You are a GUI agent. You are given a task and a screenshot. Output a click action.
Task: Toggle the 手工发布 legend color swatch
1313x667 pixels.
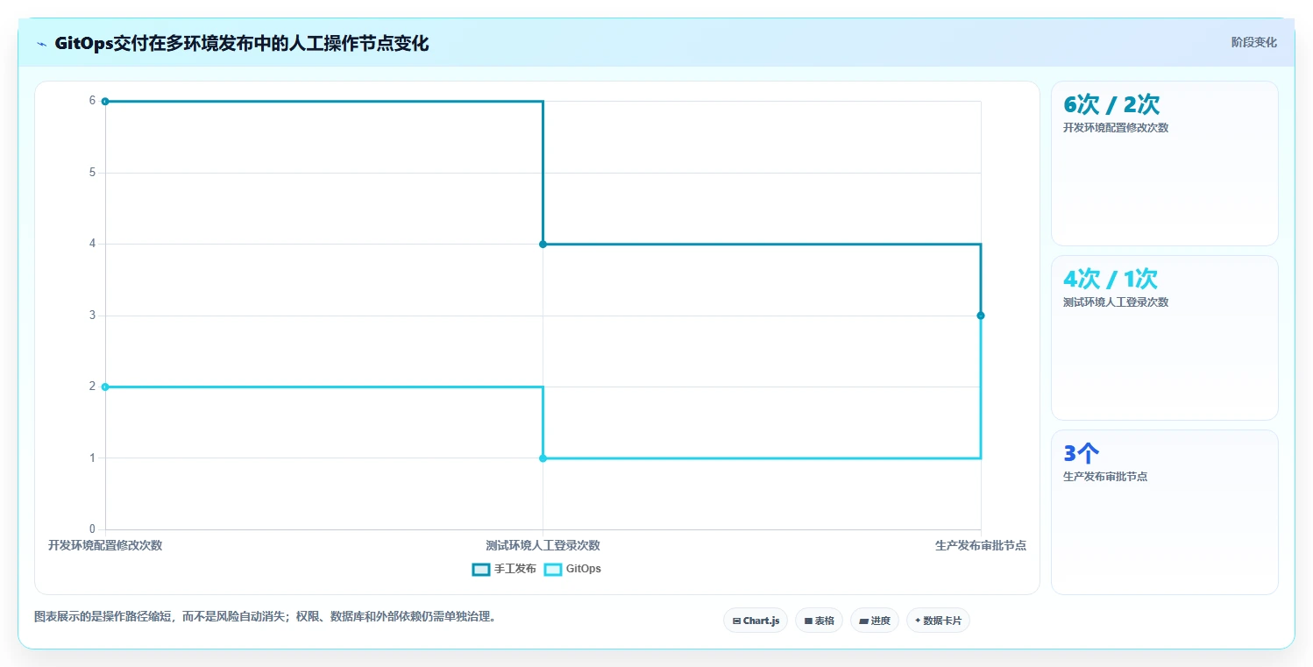pos(481,569)
